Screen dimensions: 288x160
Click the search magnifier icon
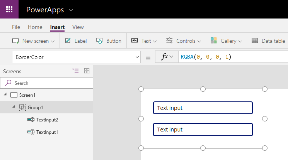pos(8,83)
